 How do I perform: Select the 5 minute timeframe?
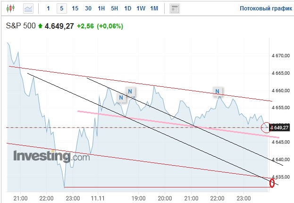[61, 8]
